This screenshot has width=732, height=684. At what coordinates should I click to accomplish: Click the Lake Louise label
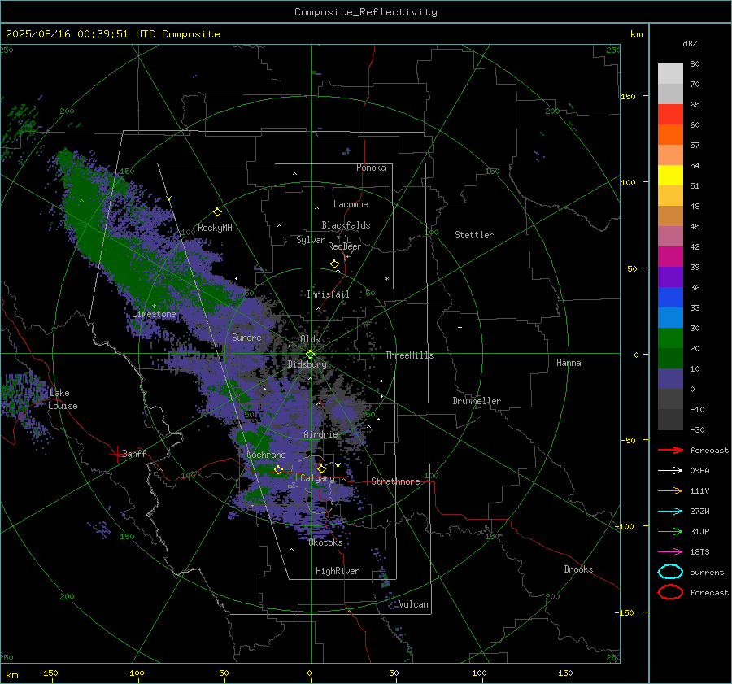[x=63, y=399]
